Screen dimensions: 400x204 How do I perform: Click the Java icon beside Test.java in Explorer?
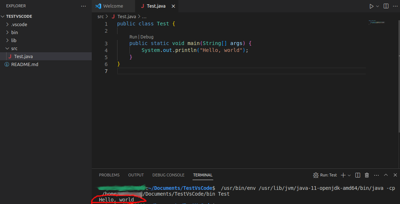[10, 56]
